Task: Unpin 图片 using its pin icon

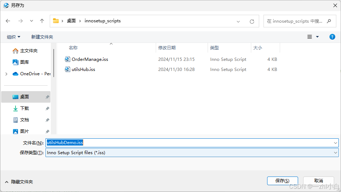Action: coord(47,131)
